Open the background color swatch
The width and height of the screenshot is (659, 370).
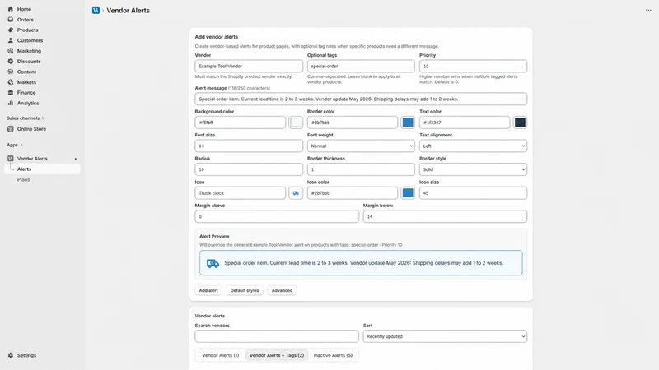pyautogui.click(x=296, y=123)
